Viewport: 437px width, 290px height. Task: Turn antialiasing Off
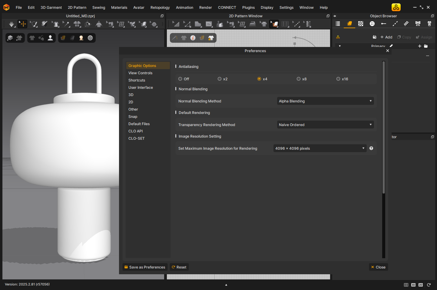180,79
